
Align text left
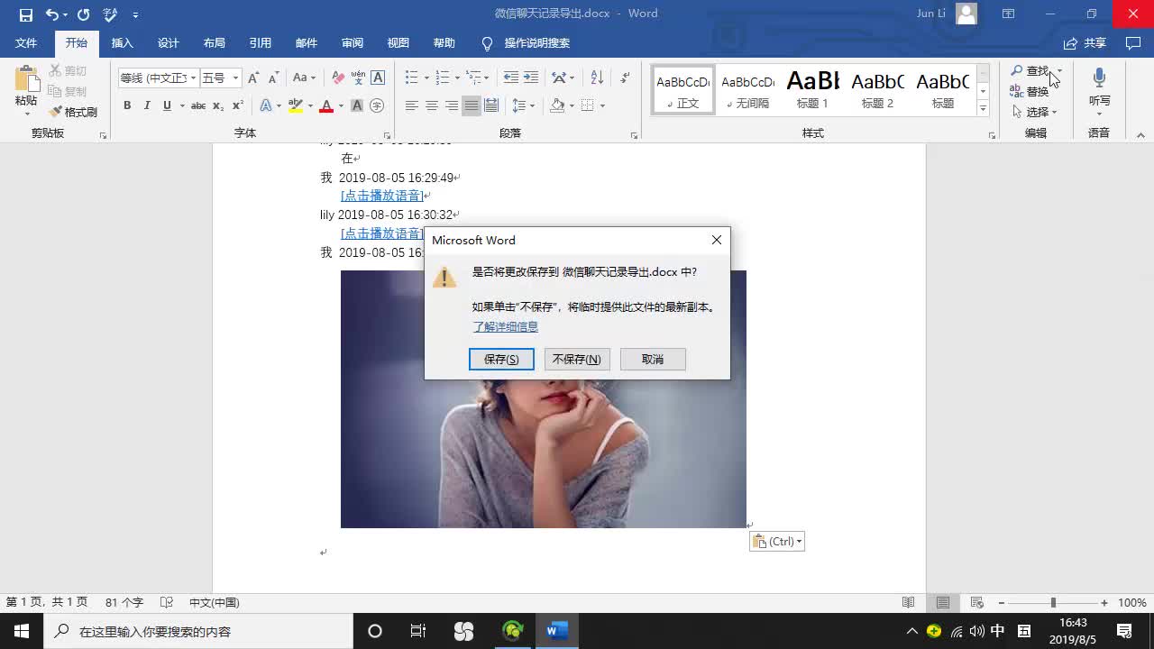411,105
